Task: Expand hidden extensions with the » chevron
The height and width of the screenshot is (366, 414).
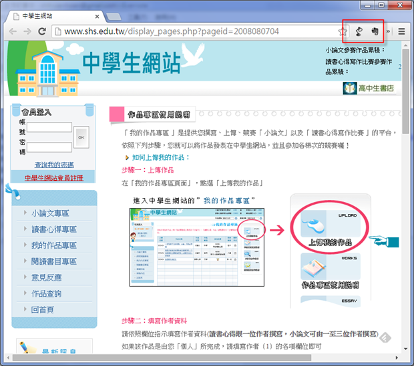Action: [x=388, y=31]
